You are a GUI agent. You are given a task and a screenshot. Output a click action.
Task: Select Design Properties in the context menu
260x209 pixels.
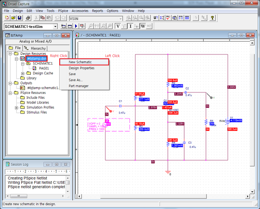point(84,68)
